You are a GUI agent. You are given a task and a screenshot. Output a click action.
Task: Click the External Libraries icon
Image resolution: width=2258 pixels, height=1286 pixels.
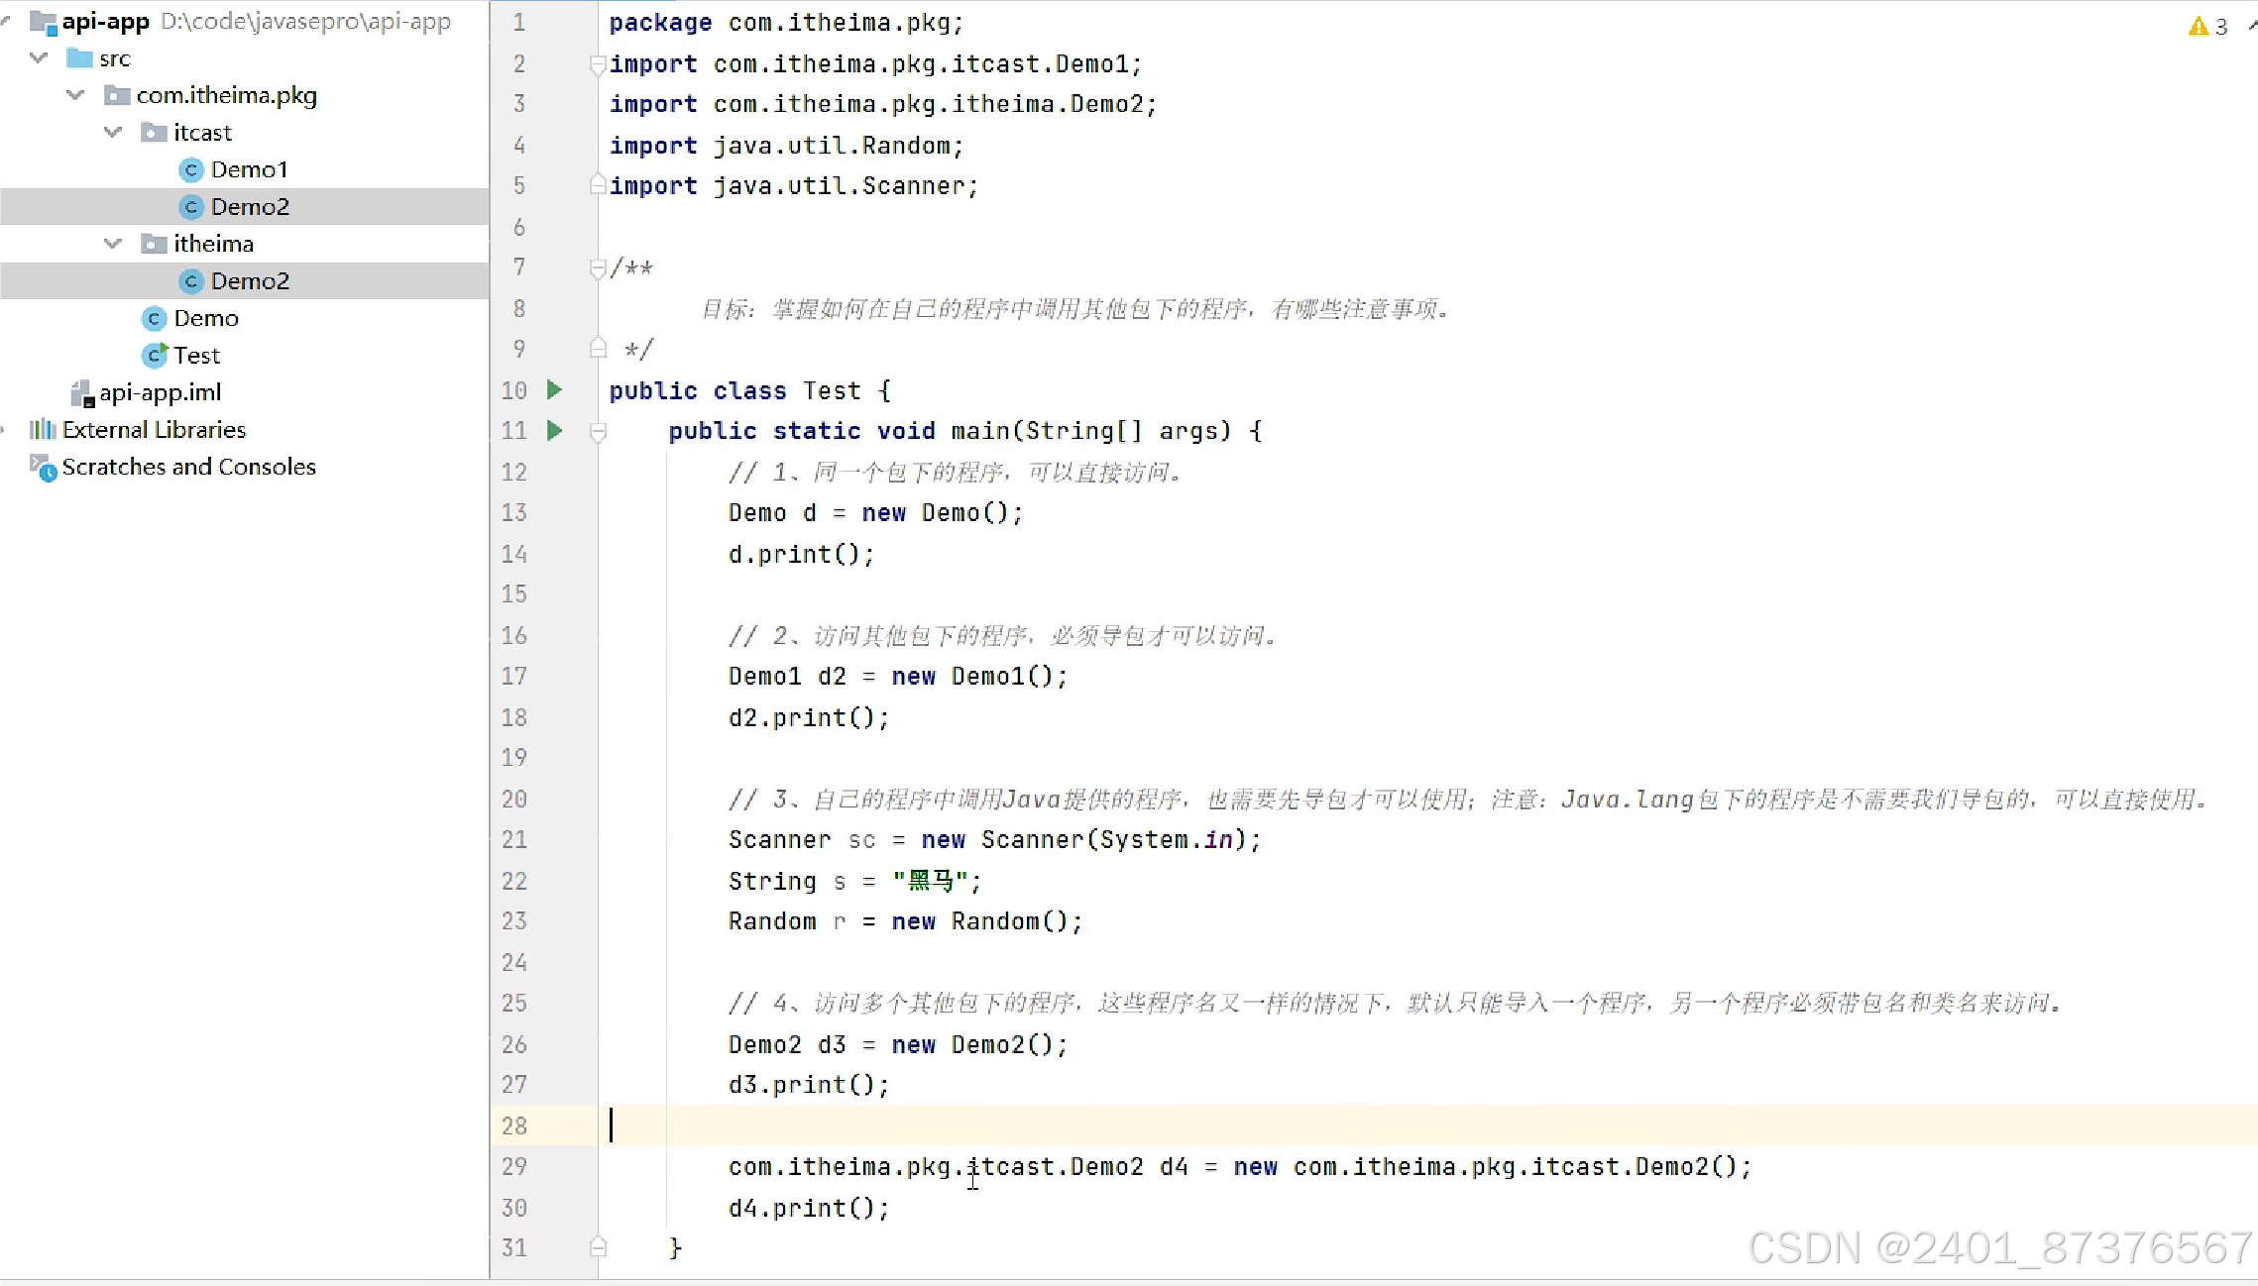click(43, 430)
